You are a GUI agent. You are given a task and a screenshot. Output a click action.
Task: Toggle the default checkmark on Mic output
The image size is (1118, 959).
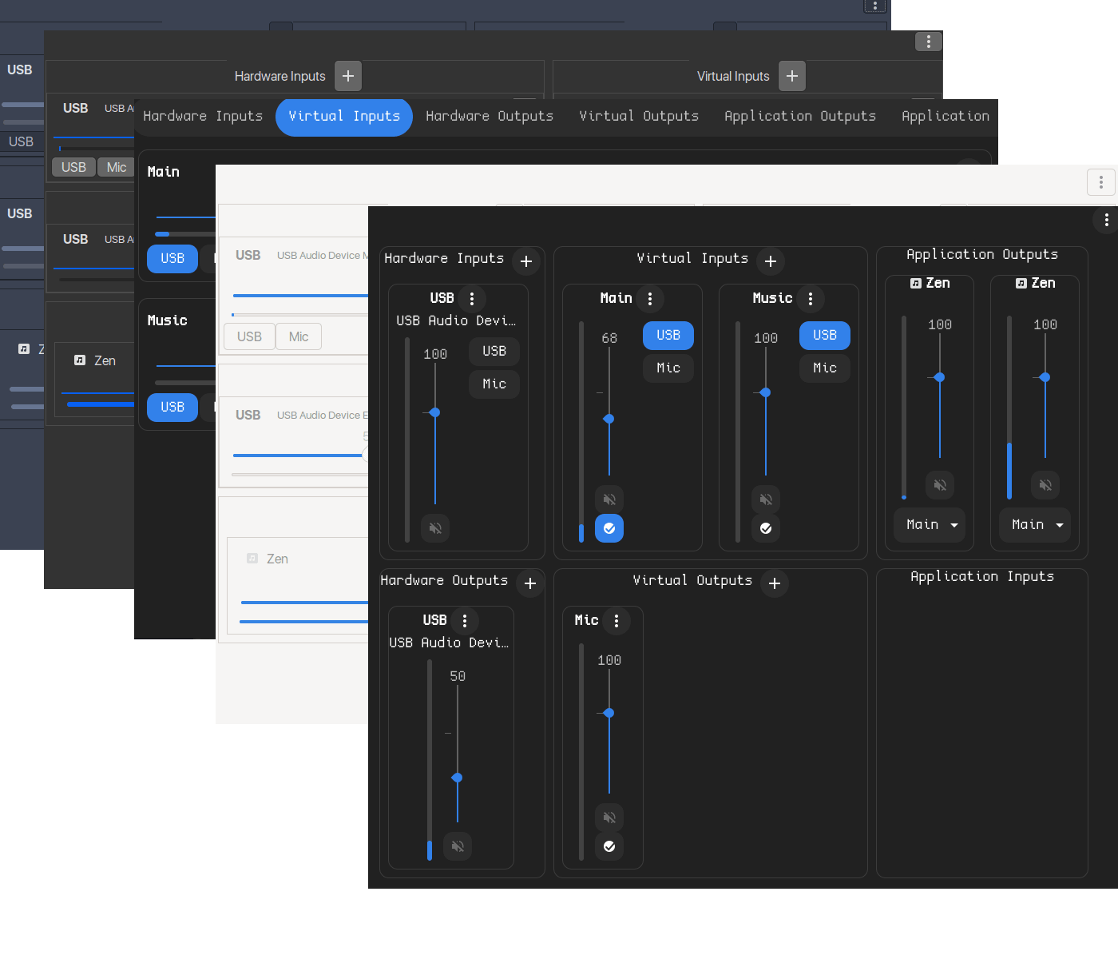pyautogui.click(x=609, y=846)
